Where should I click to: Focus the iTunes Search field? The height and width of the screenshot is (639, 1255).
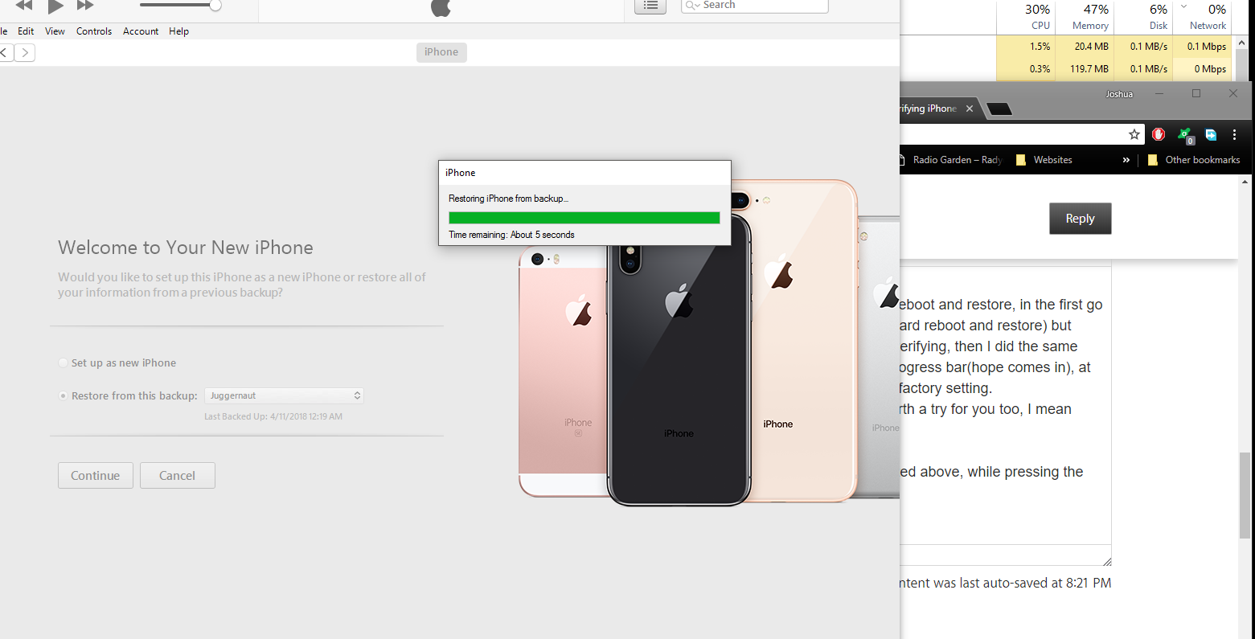754,6
